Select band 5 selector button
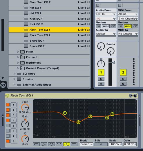 coord(14,126)
